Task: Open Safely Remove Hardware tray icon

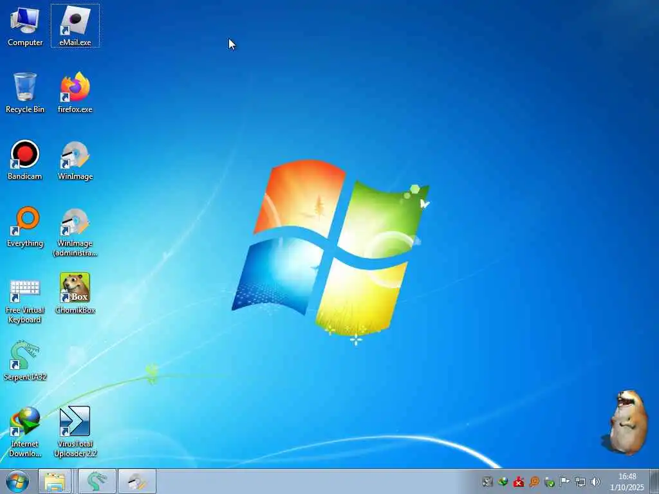Action: (550, 482)
